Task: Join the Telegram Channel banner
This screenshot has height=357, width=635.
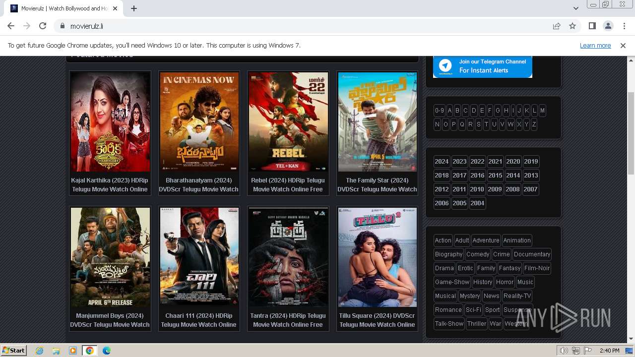Action: point(483,66)
